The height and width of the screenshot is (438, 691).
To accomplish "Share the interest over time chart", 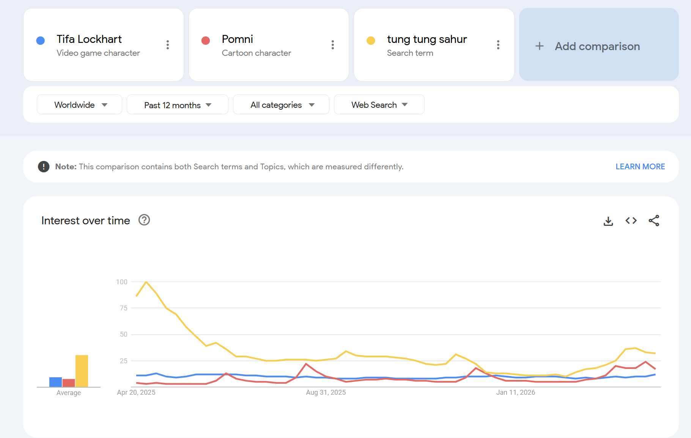I will coord(654,221).
